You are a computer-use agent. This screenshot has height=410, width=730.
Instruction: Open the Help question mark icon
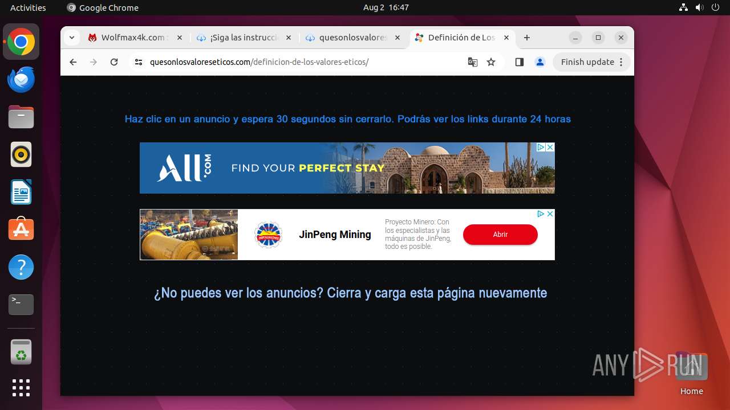coord(21,267)
